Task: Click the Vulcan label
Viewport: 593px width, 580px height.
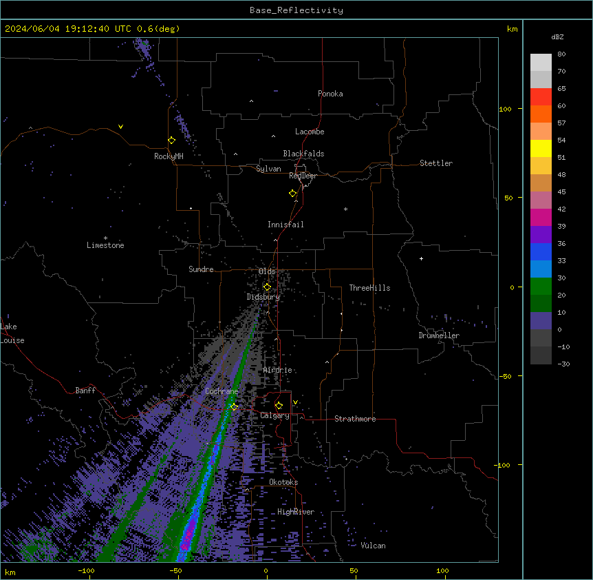Action: click(x=374, y=546)
